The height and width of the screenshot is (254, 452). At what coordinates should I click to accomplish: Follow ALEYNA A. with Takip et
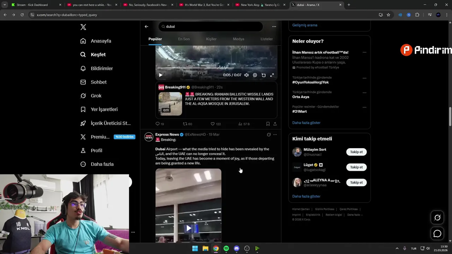pos(356,182)
